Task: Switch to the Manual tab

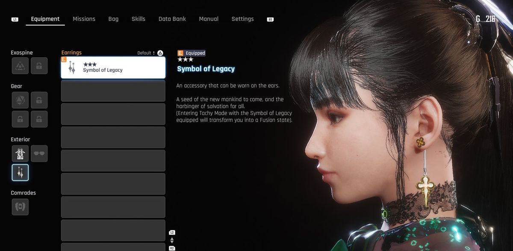Action: 209,19
